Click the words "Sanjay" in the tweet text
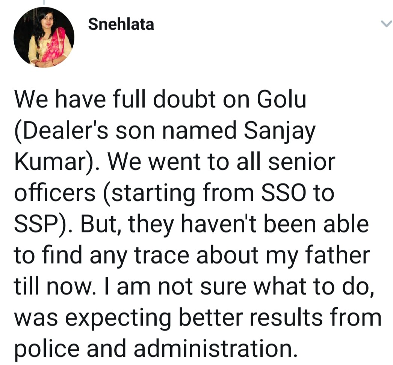 pos(280,131)
